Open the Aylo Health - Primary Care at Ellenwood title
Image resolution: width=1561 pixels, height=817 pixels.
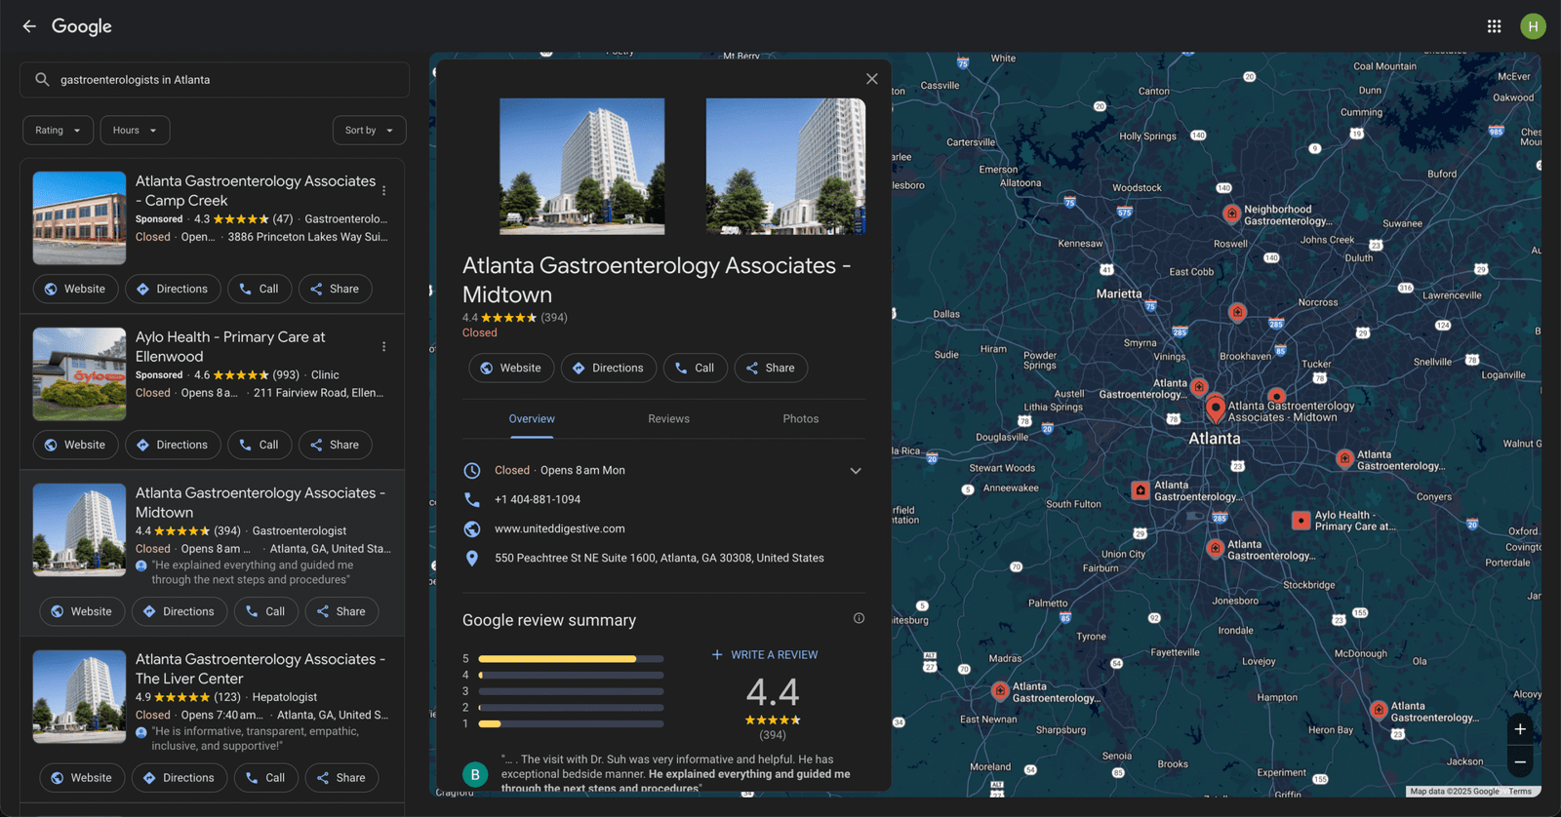[230, 347]
